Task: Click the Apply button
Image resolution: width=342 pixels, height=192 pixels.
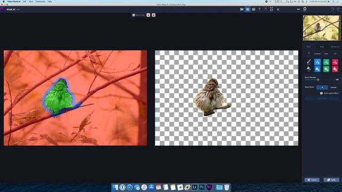Action: [331, 180]
